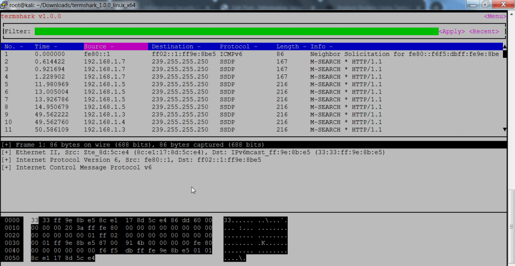Click Length value 86 of packet 1
Screen dimensions: 515x266
[x=280, y=54]
